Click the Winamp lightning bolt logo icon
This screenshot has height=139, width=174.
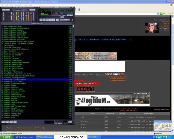coord(72,20)
